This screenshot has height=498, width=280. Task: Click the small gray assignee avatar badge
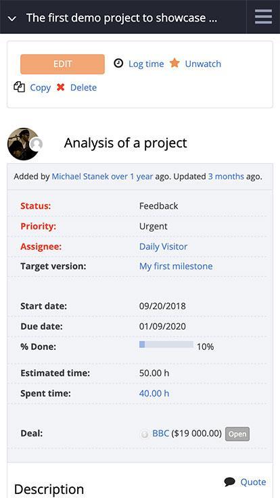tap(36, 144)
